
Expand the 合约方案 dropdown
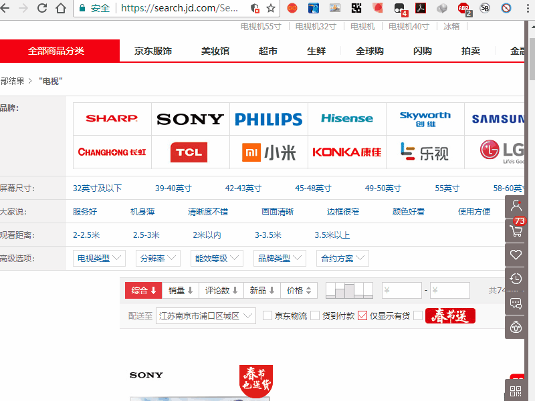342,259
